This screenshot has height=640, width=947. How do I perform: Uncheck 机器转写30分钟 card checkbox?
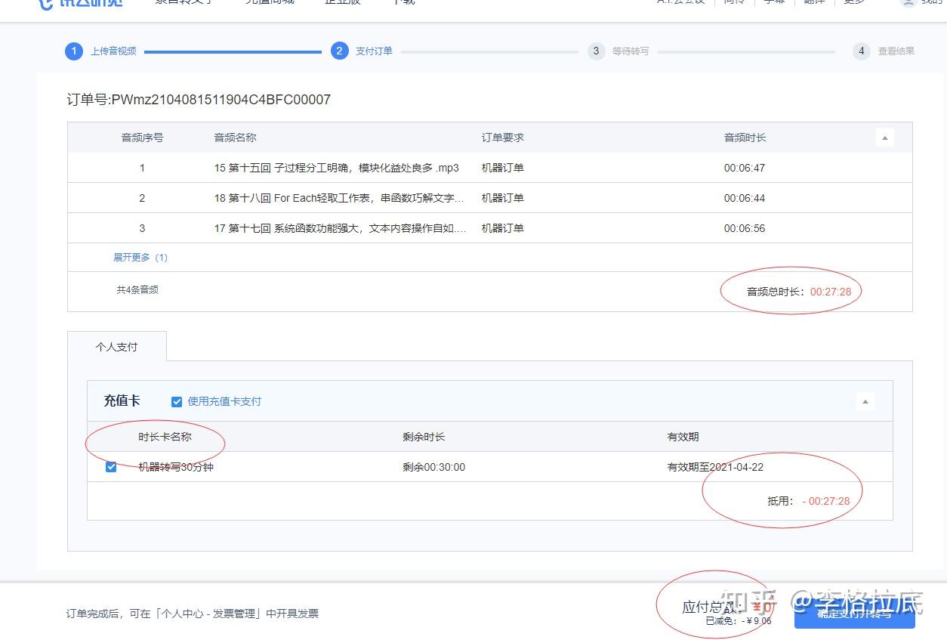(111, 467)
